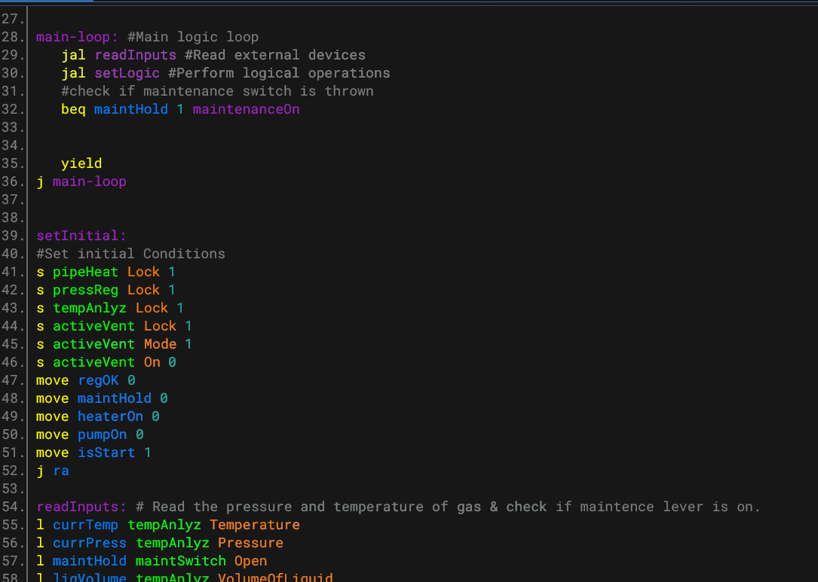Click setLogic on line 30
The width and height of the screenshot is (818, 582).
127,73
